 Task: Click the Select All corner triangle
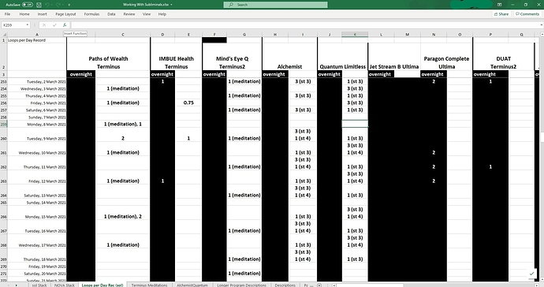click(4, 35)
